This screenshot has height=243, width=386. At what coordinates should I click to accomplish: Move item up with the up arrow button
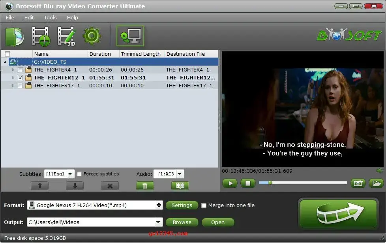pyautogui.click(x=39, y=186)
